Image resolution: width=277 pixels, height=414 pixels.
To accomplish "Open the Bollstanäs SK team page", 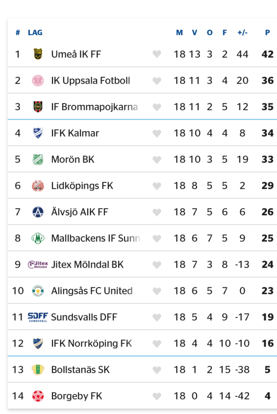I will click(80, 370).
